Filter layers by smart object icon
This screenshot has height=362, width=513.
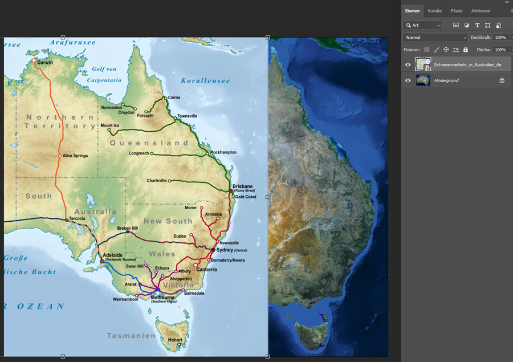[499, 25]
